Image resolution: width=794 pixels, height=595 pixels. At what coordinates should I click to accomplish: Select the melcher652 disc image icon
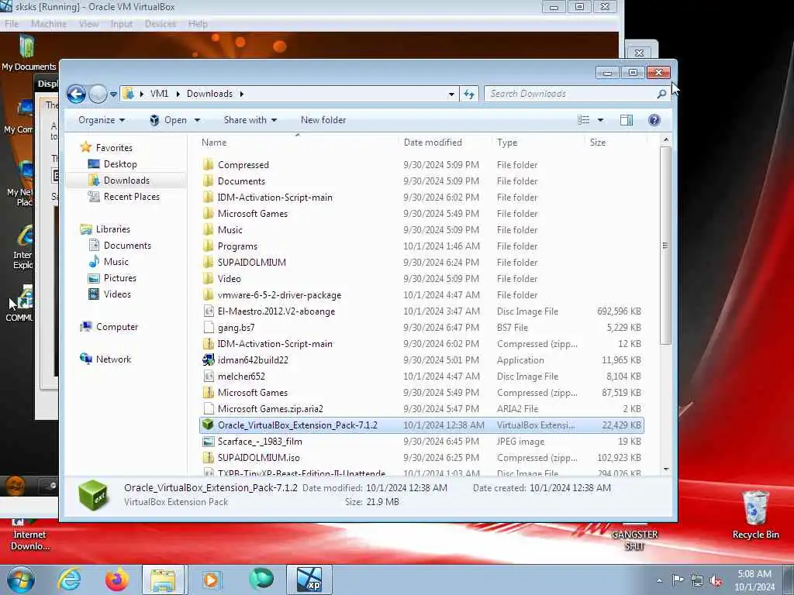208,376
